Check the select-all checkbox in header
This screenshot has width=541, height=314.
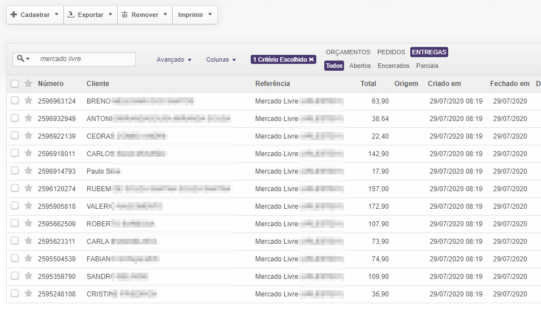click(15, 84)
